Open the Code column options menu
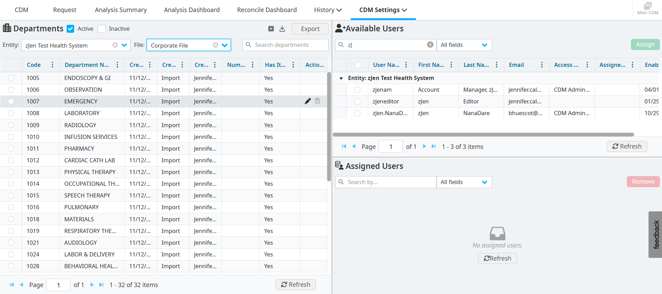Viewport: 662px width, 294px height. point(52,65)
